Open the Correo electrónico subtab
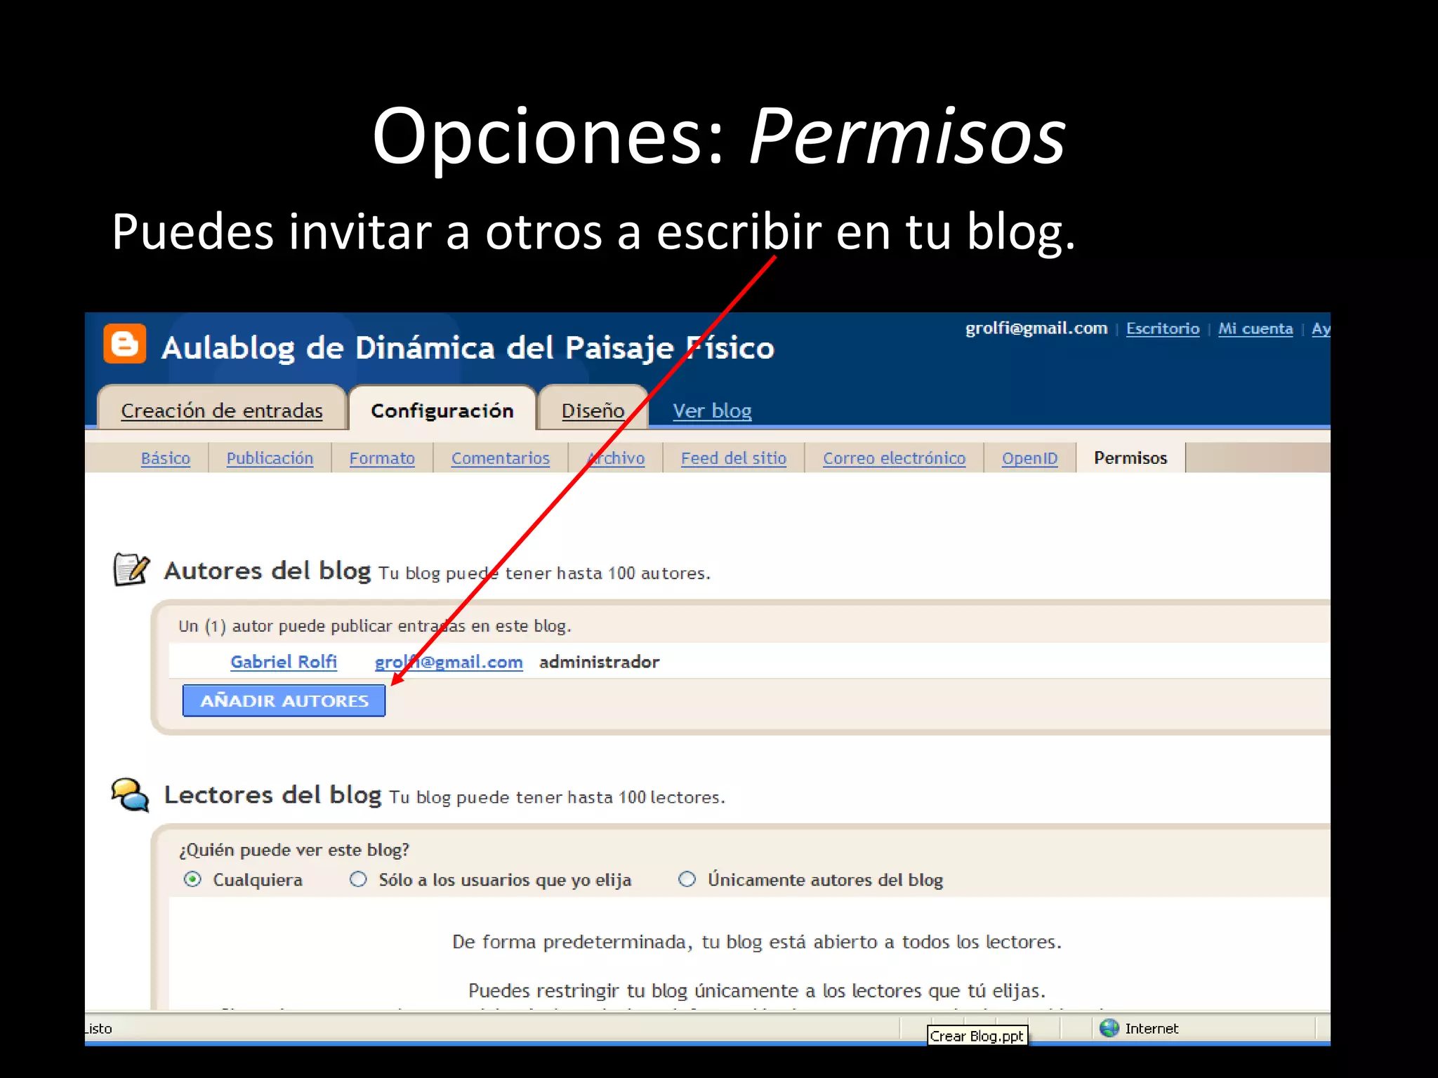 tap(894, 458)
